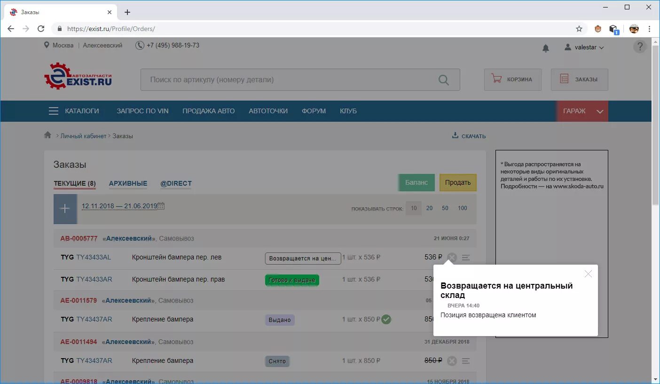The width and height of the screenshot is (660, 384).
Task: Click the site info lock icon
Action: 59,29
